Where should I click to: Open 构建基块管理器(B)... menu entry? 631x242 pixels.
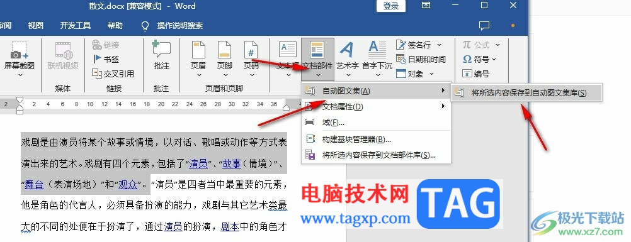[x=376, y=140]
